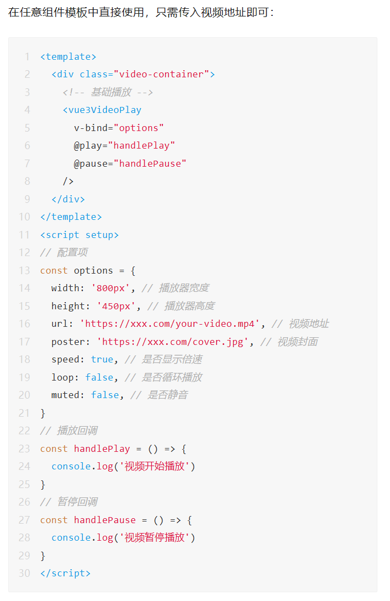Screen dimensions: 390x601
Task: Click the closing </script> tag
Action: (65, 573)
